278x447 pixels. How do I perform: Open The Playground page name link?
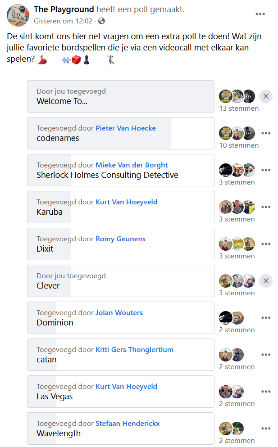(64, 9)
